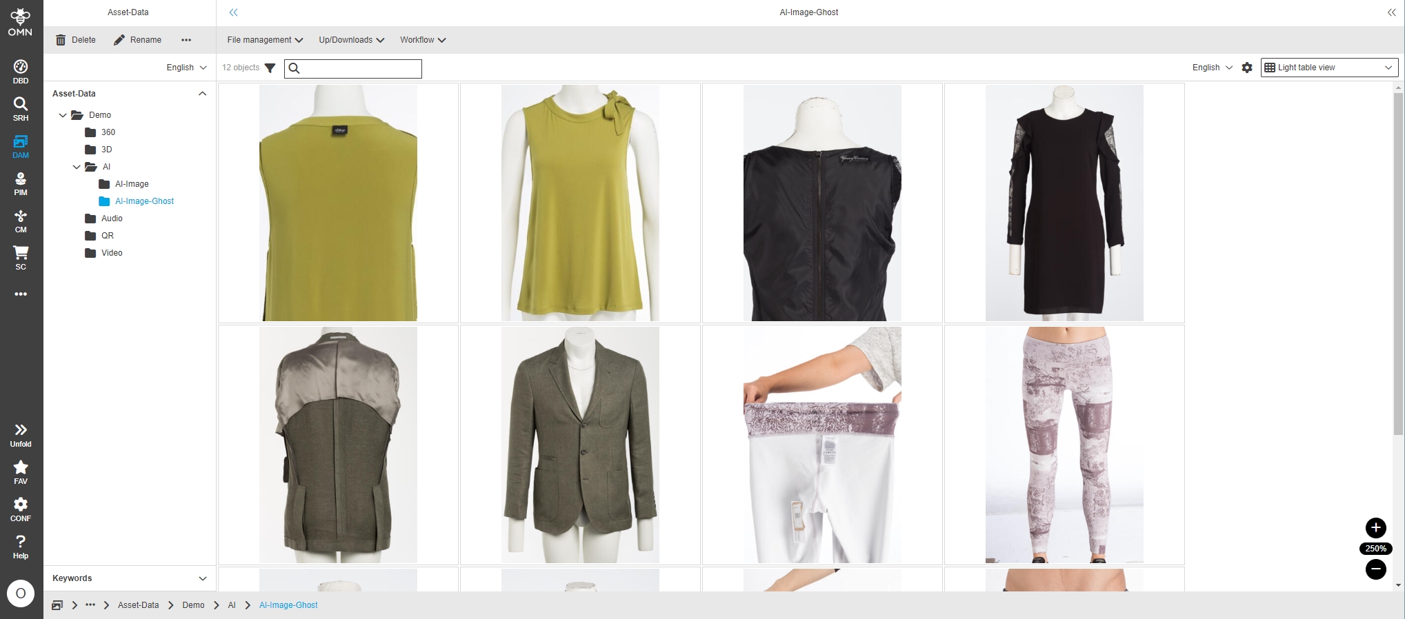Collapse the Asset-Data tree panel
The image size is (1405, 619).
[202, 94]
